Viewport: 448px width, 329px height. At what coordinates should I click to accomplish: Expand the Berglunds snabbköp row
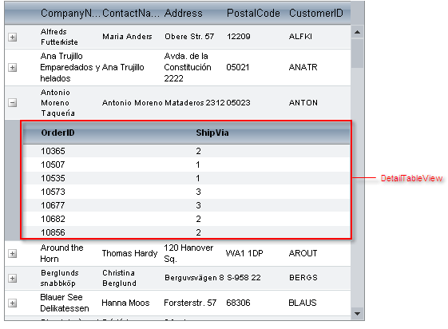12,278
